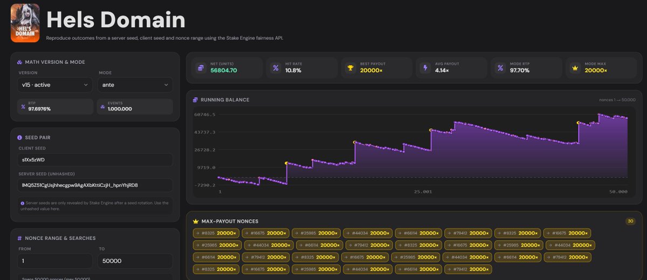
Task: Click the -7290.2 y-axis label
Action: tap(205, 185)
